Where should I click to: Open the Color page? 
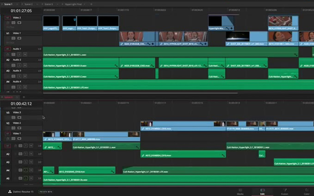307,192
